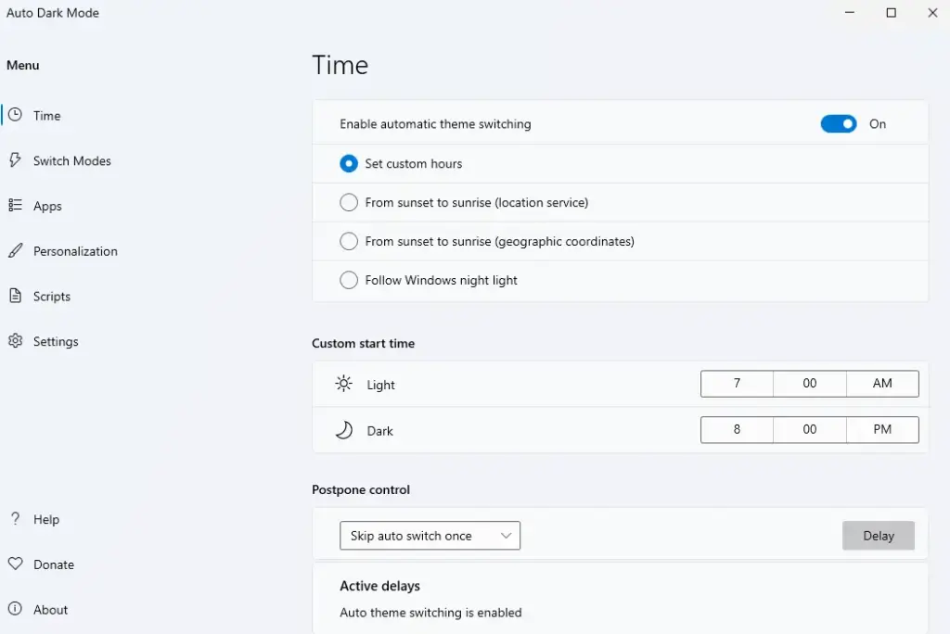Open the Donate entry
950x634 pixels.
point(53,564)
